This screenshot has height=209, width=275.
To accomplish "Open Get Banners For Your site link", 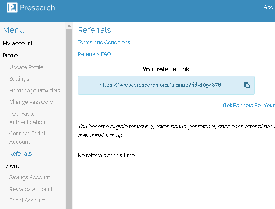I will coord(248,106).
